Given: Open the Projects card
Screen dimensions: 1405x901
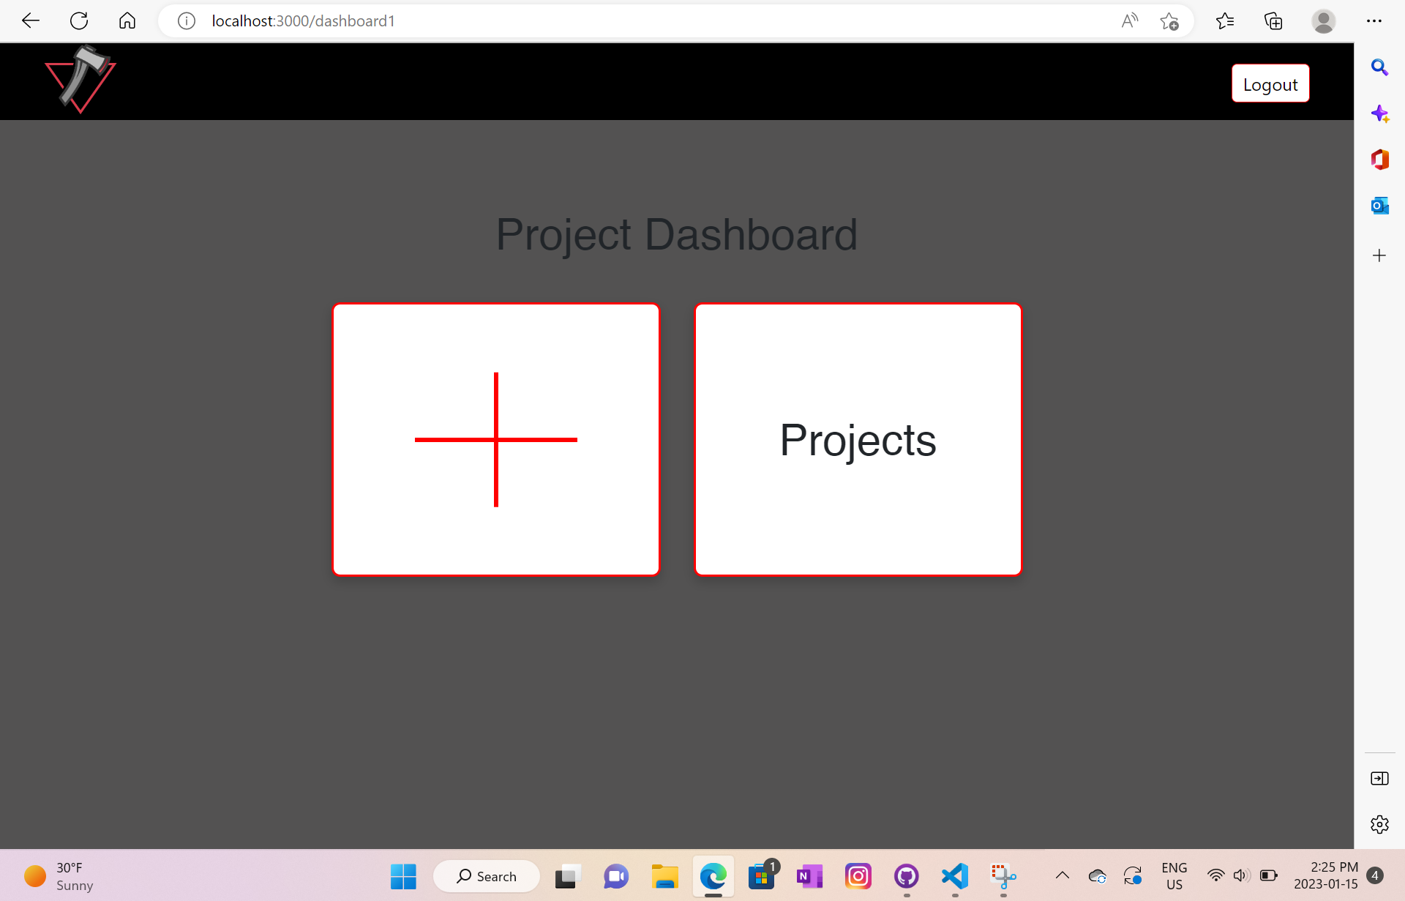Looking at the screenshot, I should tap(858, 439).
